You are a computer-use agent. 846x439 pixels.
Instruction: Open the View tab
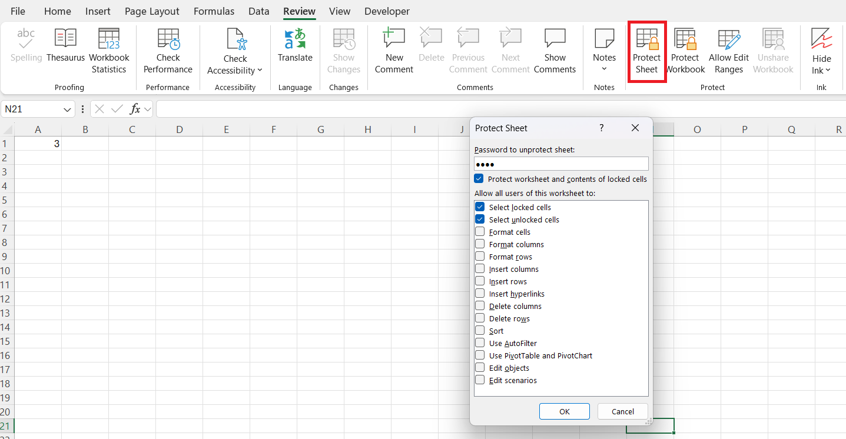[340, 11]
